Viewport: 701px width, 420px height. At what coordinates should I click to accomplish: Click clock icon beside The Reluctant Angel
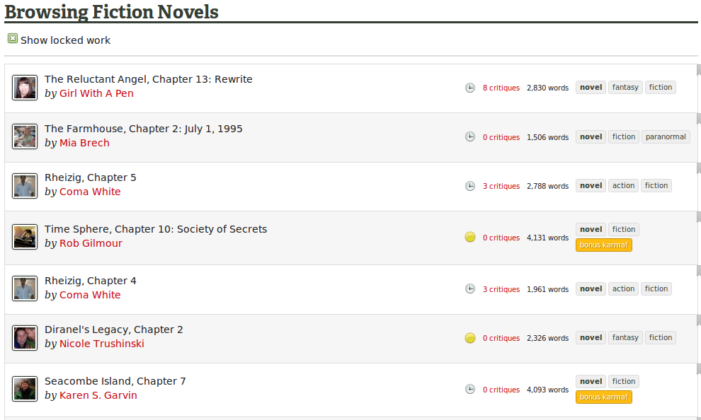470,88
